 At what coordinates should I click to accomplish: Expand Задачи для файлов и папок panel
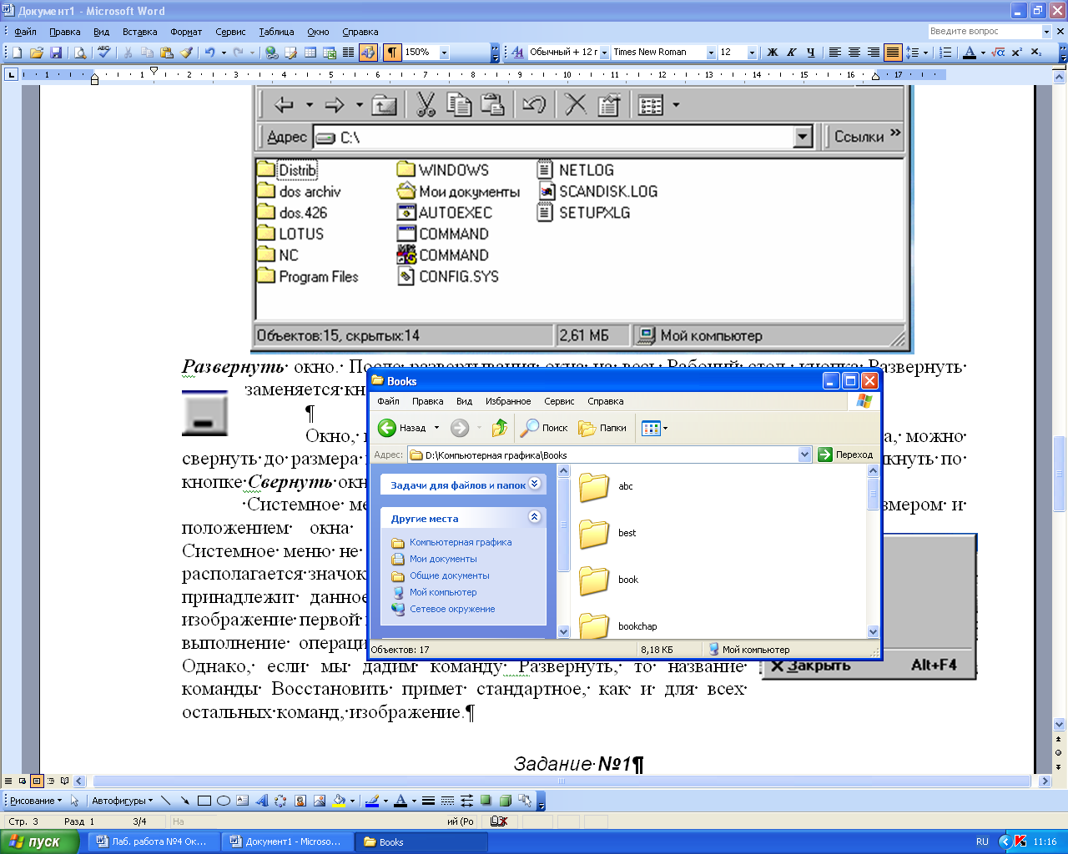535,484
